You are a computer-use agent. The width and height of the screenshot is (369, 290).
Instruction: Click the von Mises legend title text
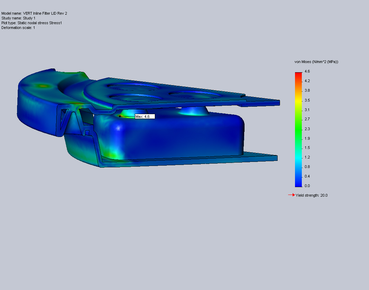pos(316,62)
